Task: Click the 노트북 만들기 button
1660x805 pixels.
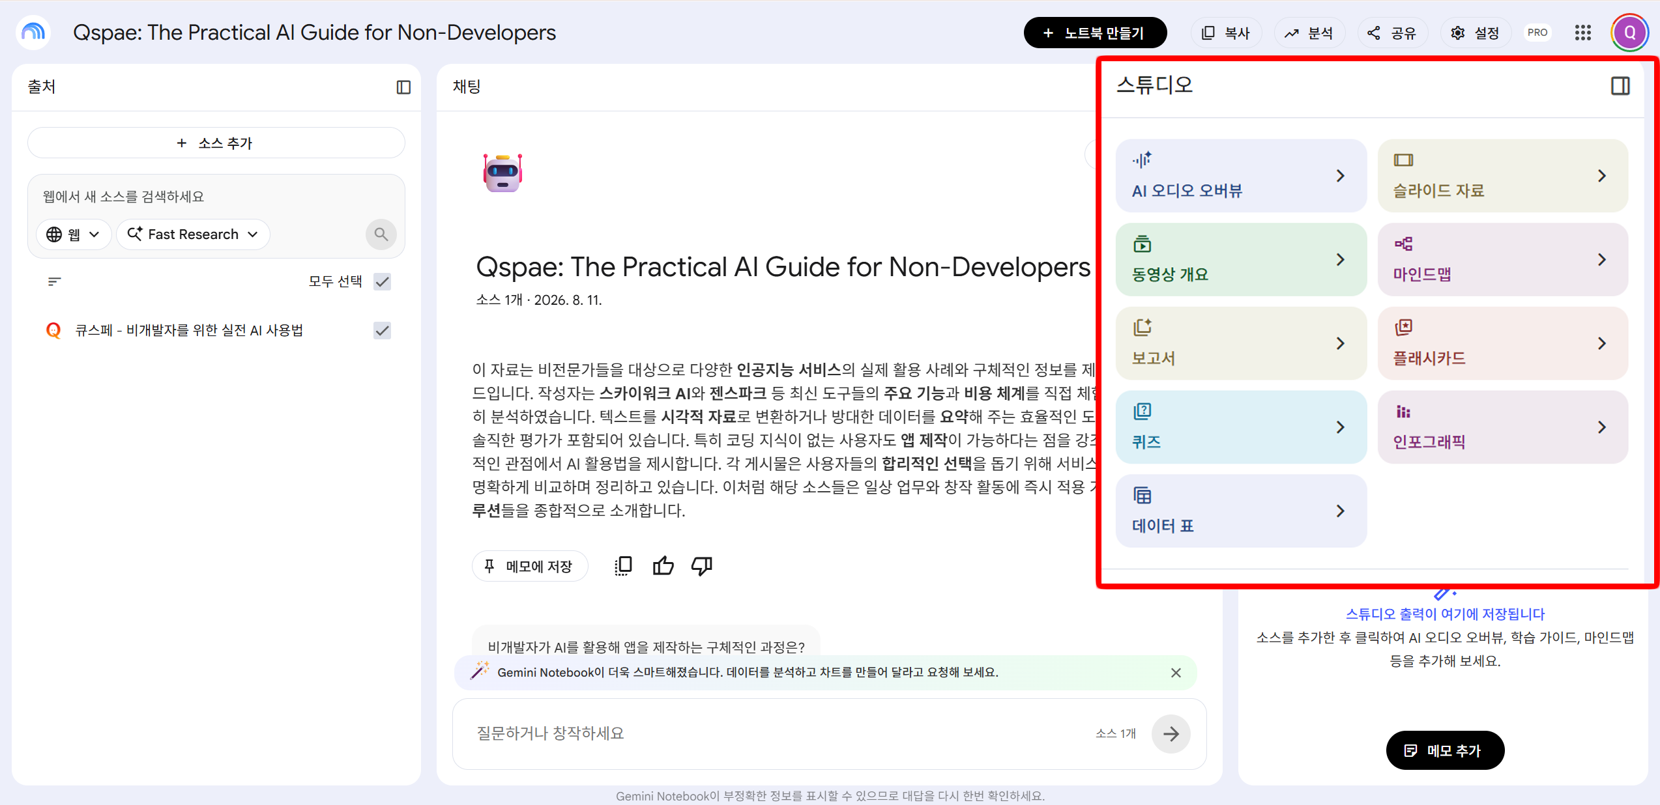Action: (1095, 33)
